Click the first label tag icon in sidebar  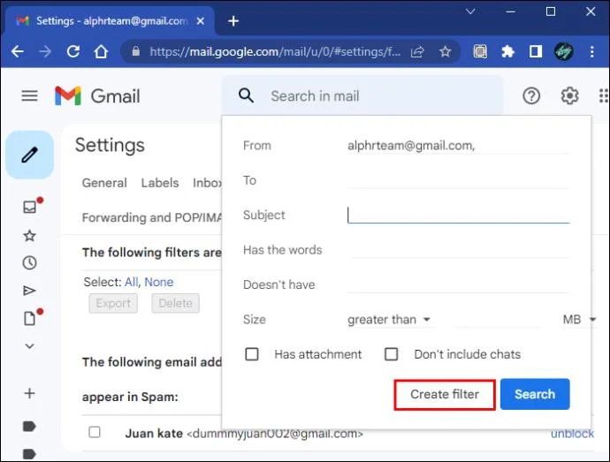pos(29,426)
